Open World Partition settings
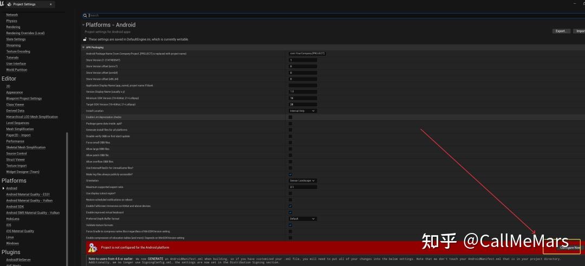585x266 pixels. click(x=17, y=70)
